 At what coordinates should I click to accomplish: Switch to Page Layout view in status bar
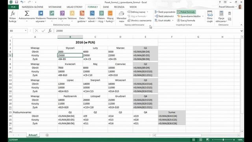coord(200,140)
